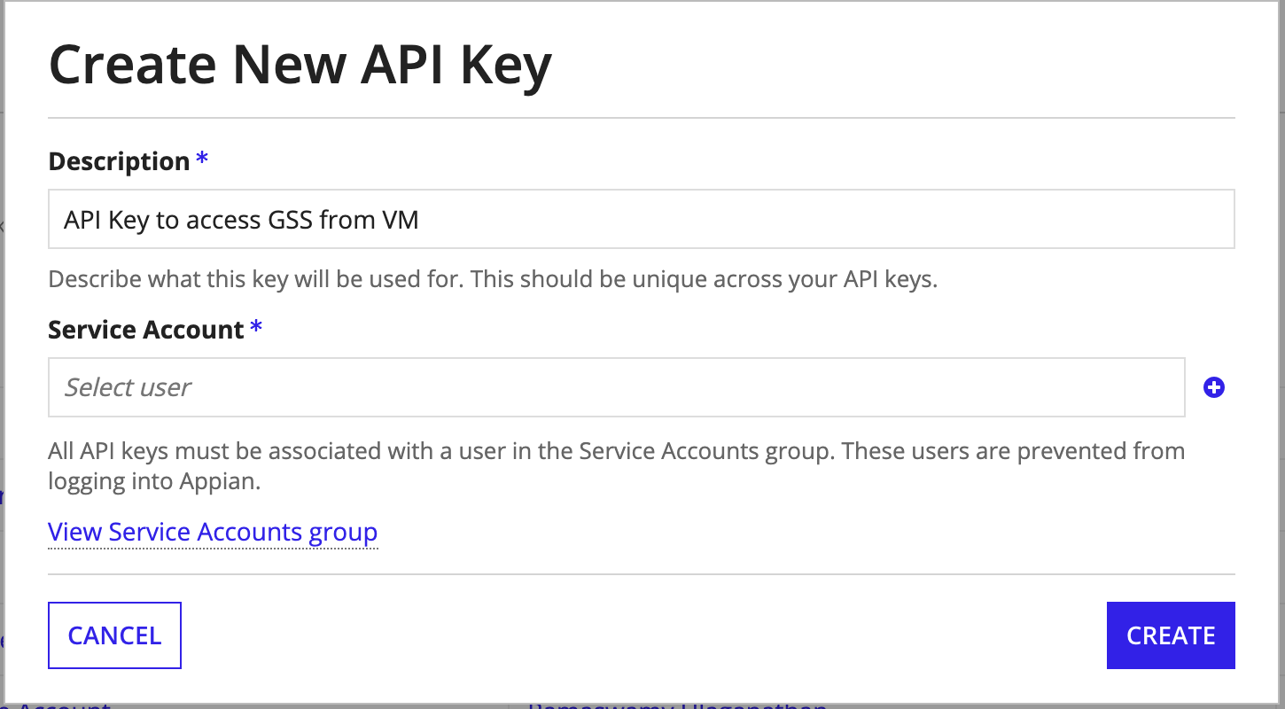Click the Description field label
This screenshot has width=1285, height=709.
[119, 161]
